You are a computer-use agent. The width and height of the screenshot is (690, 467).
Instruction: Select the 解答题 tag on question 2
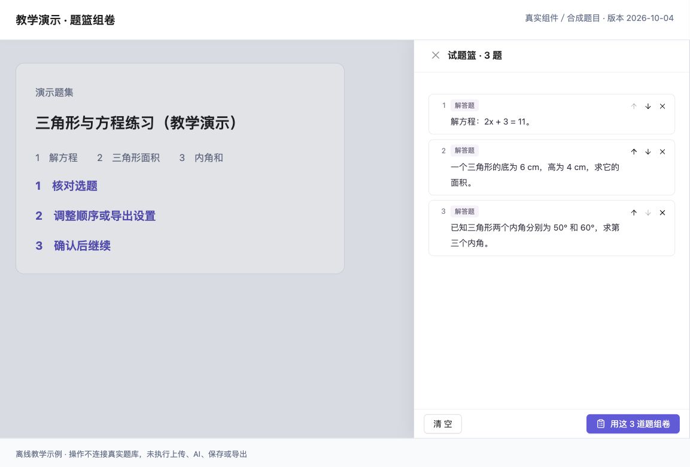464,150
